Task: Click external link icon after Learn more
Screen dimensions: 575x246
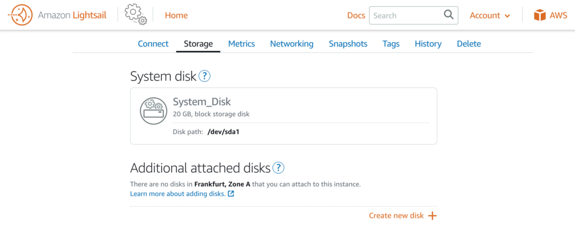Action: pos(231,194)
